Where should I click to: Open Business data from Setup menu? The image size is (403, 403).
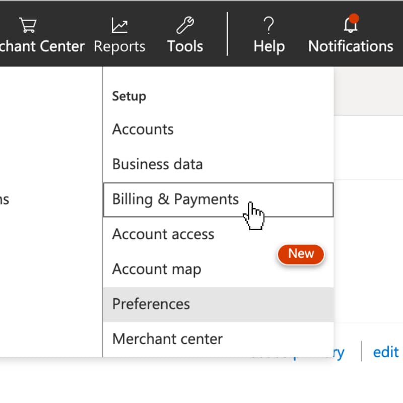(x=157, y=164)
